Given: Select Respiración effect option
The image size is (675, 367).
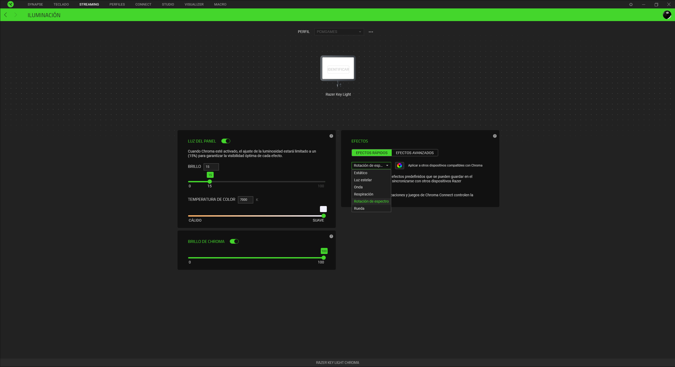Looking at the screenshot, I should [x=371, y=194].
